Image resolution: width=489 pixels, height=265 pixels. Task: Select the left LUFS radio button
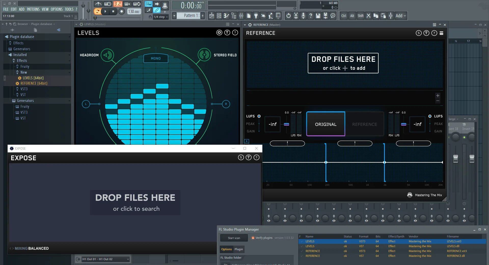[x=259, y=116]
